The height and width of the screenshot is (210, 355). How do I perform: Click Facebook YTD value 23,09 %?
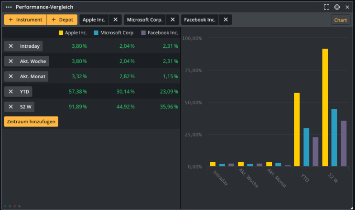(169, 92)
